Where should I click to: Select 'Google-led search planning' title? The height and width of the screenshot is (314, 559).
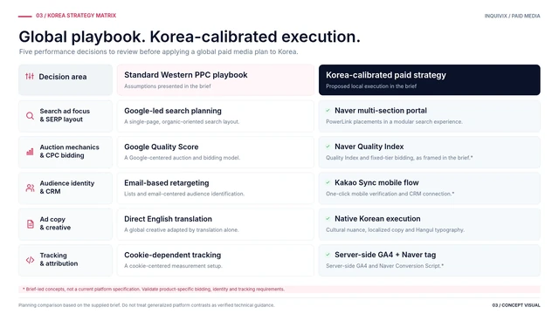(x=173, y=111)
